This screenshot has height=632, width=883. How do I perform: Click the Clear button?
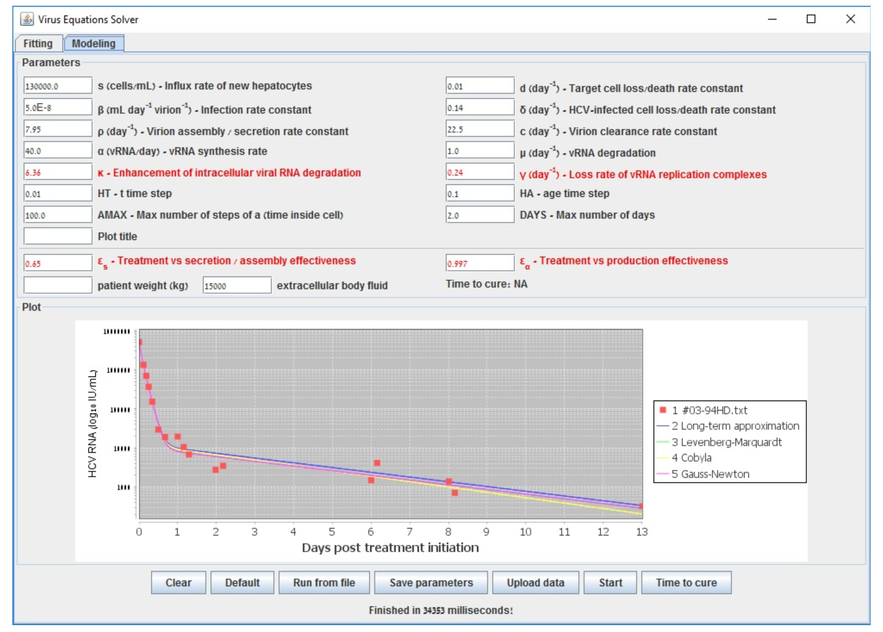(x=178, y=582)
